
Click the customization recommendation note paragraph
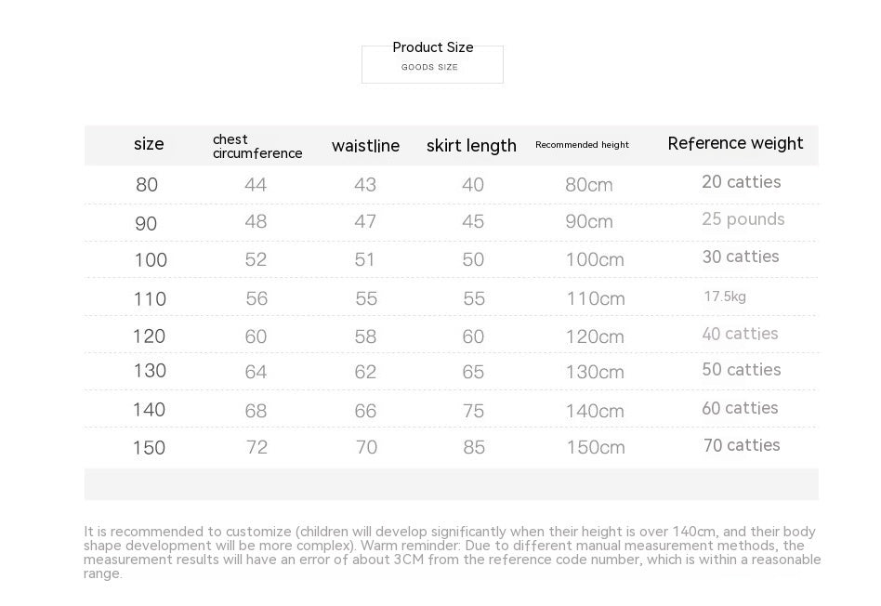click(x=452, y=552)
